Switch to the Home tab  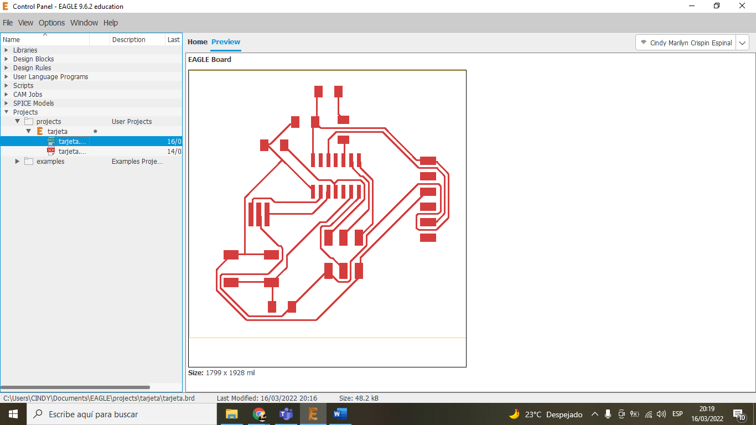pos(197,42)
